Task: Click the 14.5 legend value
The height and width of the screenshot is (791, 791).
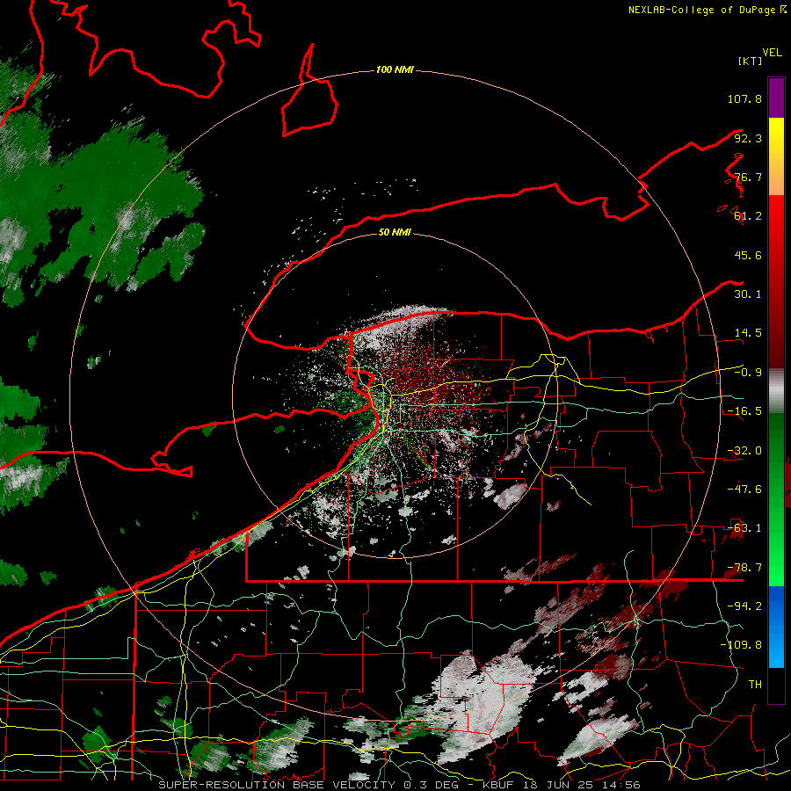Action: coord(748,333)
